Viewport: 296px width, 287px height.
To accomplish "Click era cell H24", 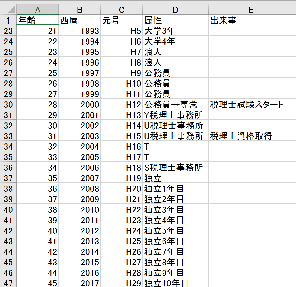I will 121,230.
